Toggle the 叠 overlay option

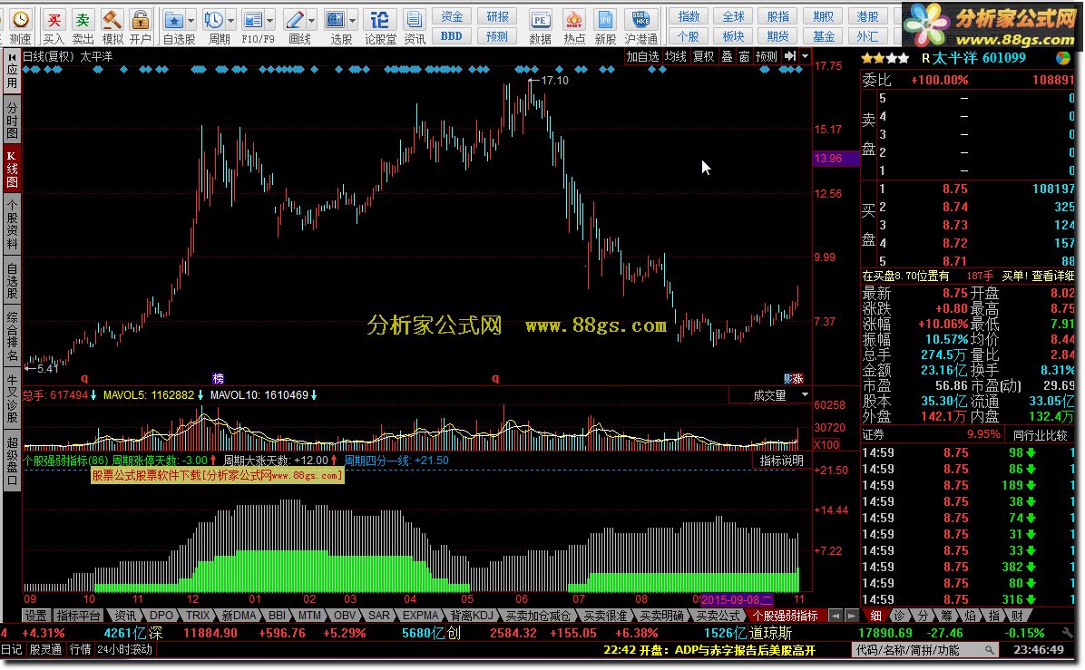(x=728, y=56)
